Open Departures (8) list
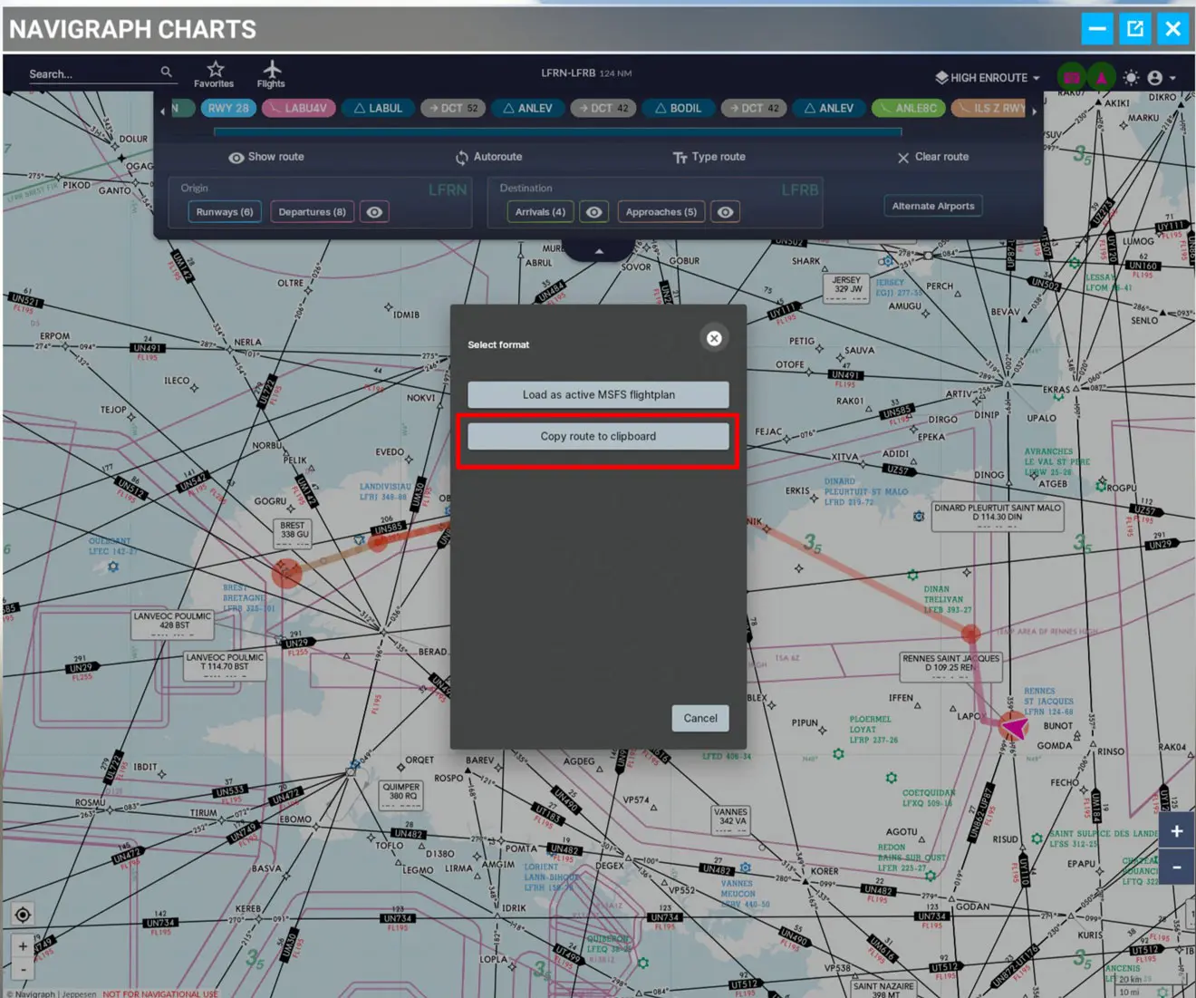1196x998 pixels. (312, 212)
